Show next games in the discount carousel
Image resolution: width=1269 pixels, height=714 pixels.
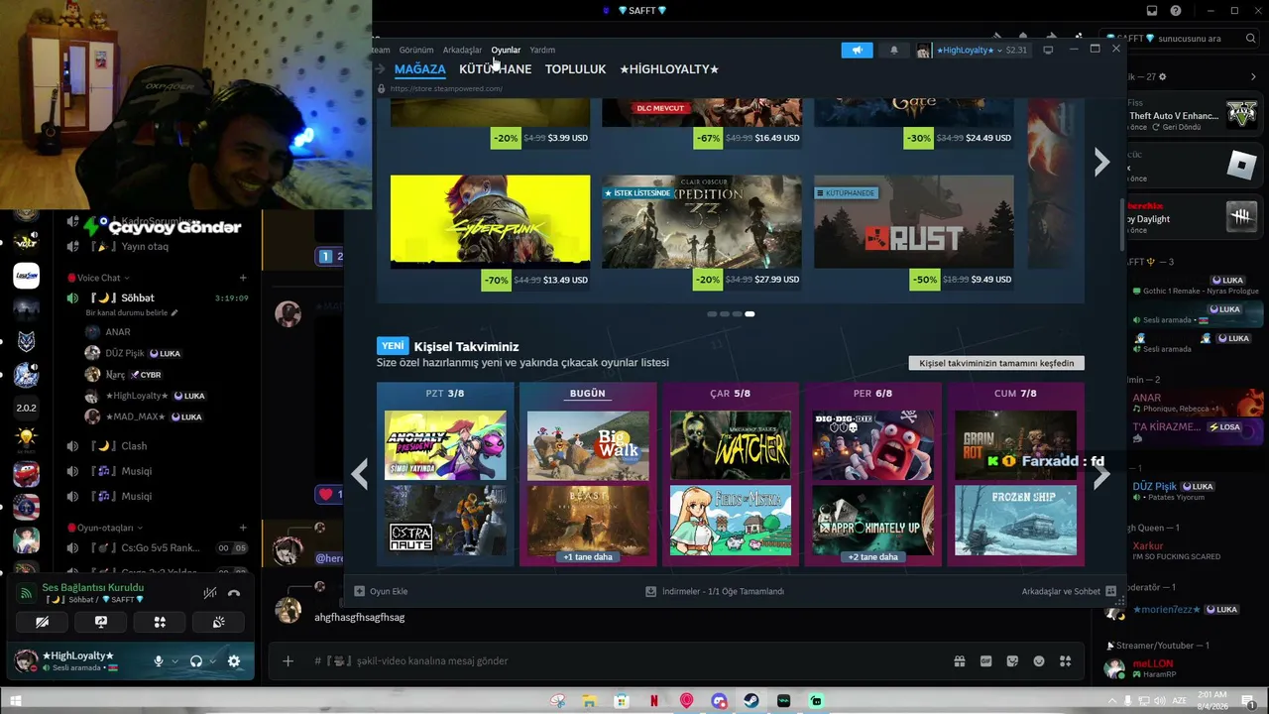(1101, 162)
